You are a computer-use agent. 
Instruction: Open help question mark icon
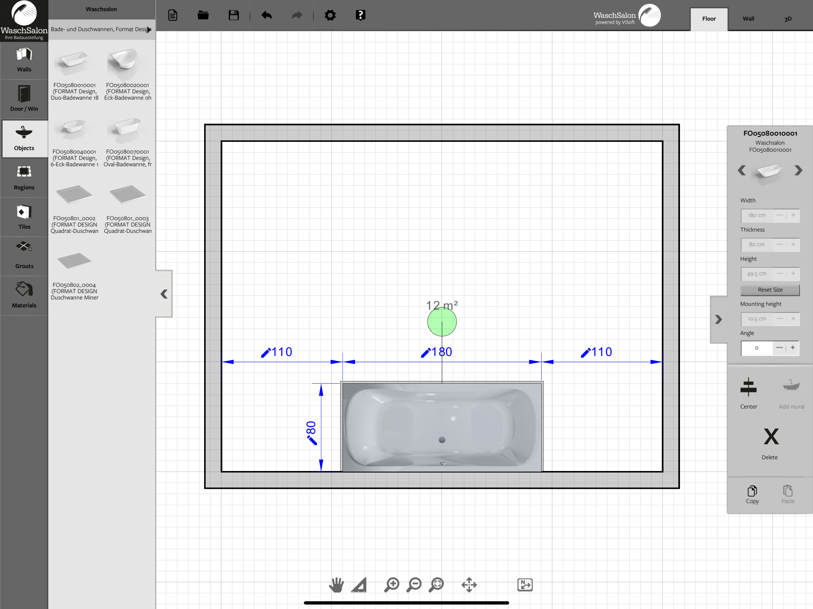pos(361,15)
